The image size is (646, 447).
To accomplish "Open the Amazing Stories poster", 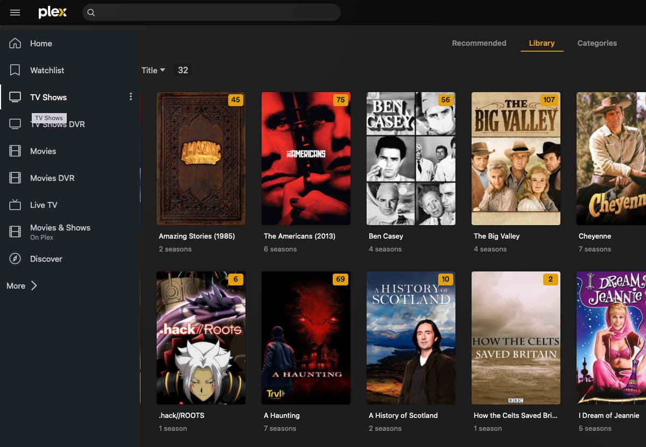I will (201, 158).
